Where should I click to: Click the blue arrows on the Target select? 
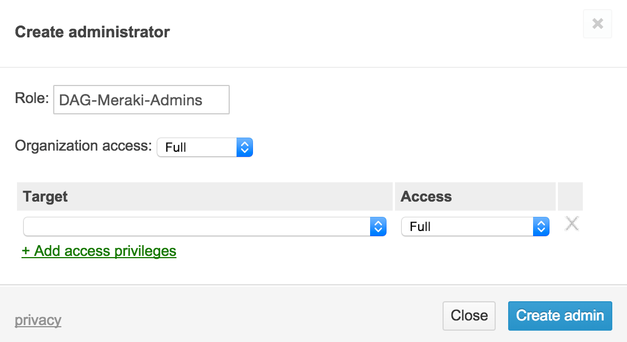coord(378,226)
